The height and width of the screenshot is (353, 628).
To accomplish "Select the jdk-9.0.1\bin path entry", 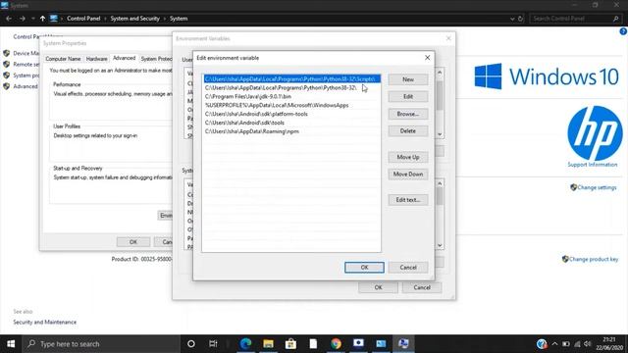I will click(291, 96).
